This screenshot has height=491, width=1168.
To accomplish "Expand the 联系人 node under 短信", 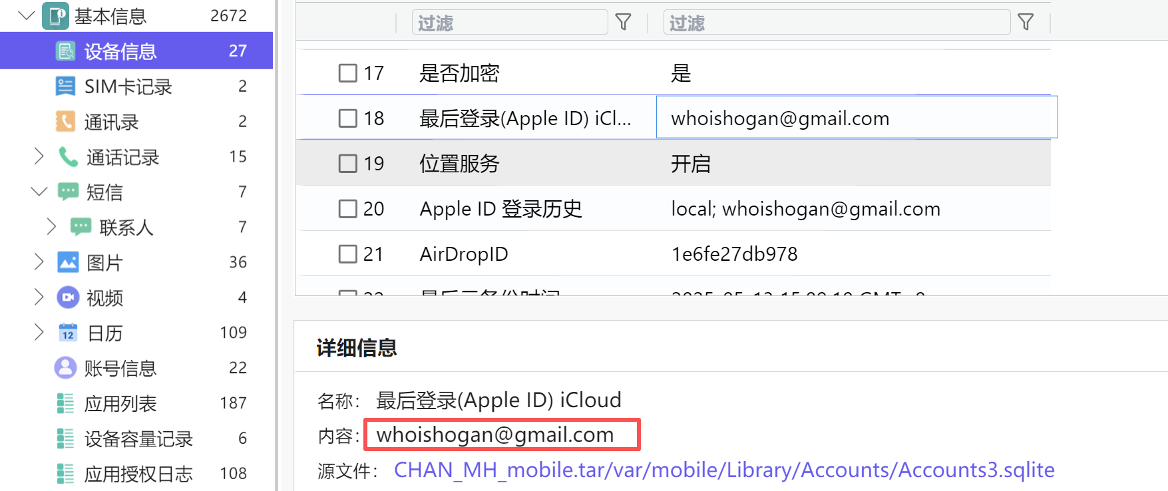I will click(x=51, y=228).
